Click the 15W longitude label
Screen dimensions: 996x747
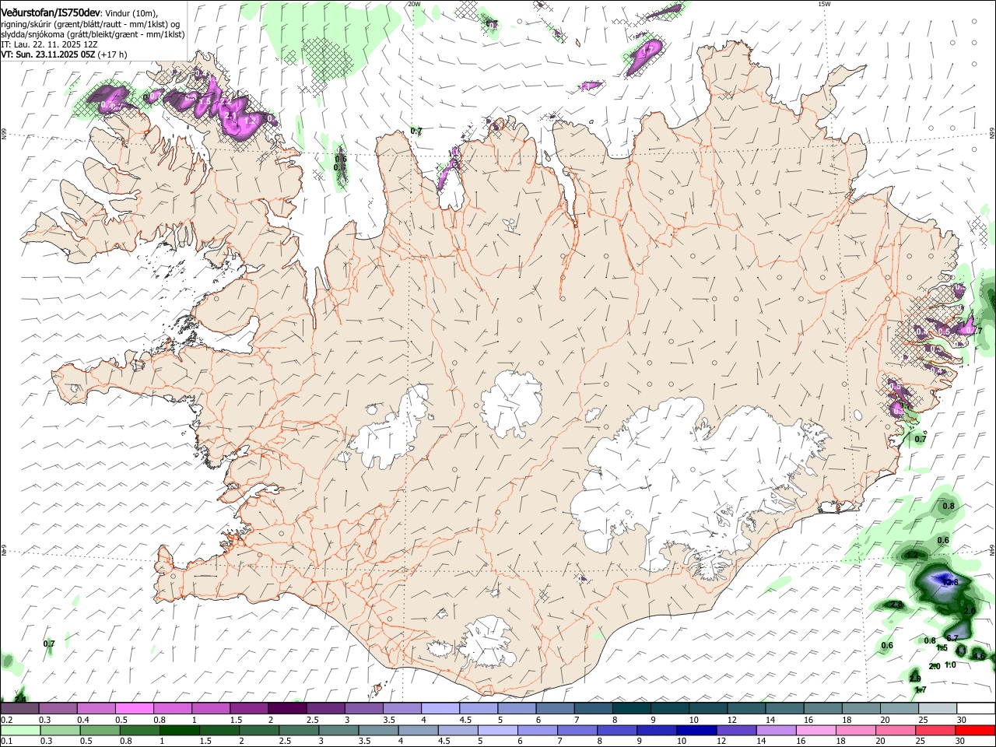pos(824,4)
